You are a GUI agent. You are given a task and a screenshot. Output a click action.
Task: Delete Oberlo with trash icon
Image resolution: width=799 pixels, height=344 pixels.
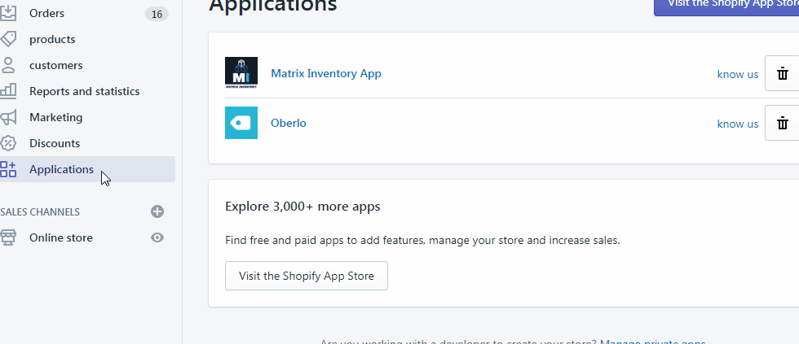coord(782,123)
